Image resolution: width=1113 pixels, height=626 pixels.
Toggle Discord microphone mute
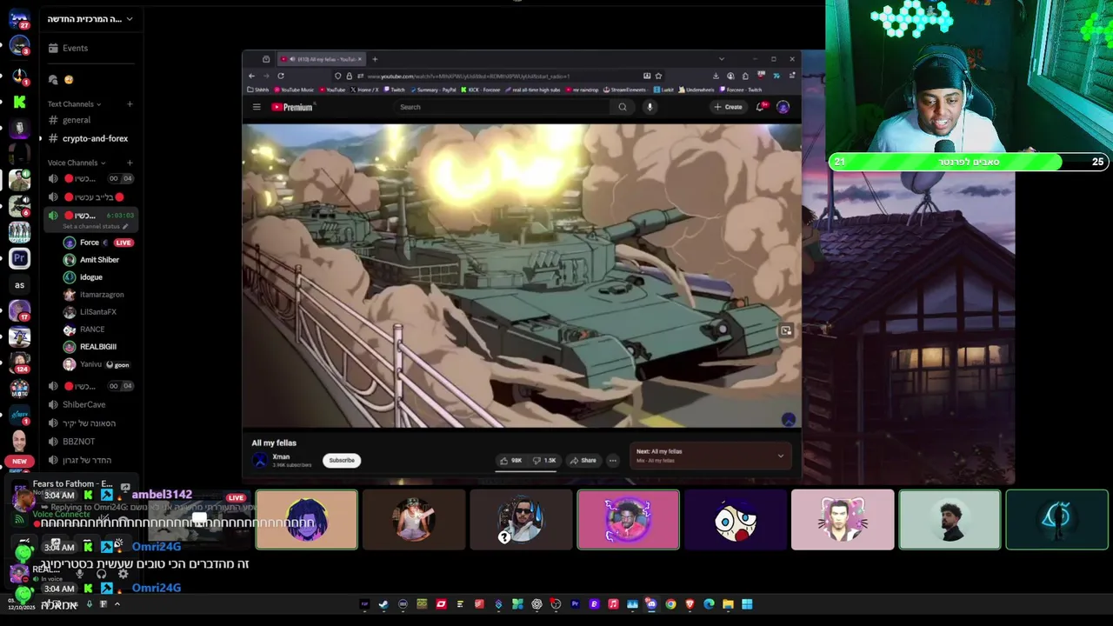[x=80, y=574]
